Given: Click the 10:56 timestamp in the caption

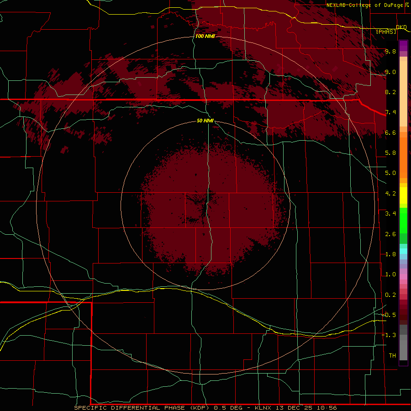Looking at the screenshot, I should pyautogui.click(x=327, y=408).
